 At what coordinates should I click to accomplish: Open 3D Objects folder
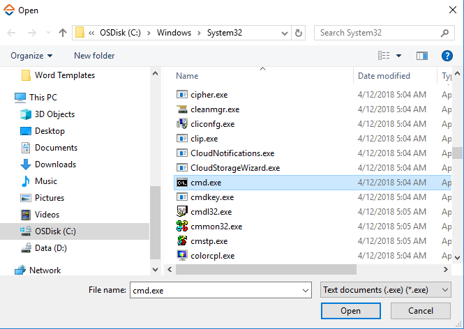(x=47, y=114)
